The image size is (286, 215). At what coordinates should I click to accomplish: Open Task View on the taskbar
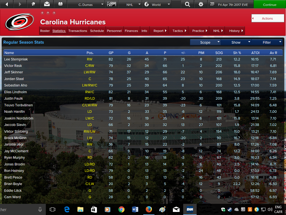[53, 209]
